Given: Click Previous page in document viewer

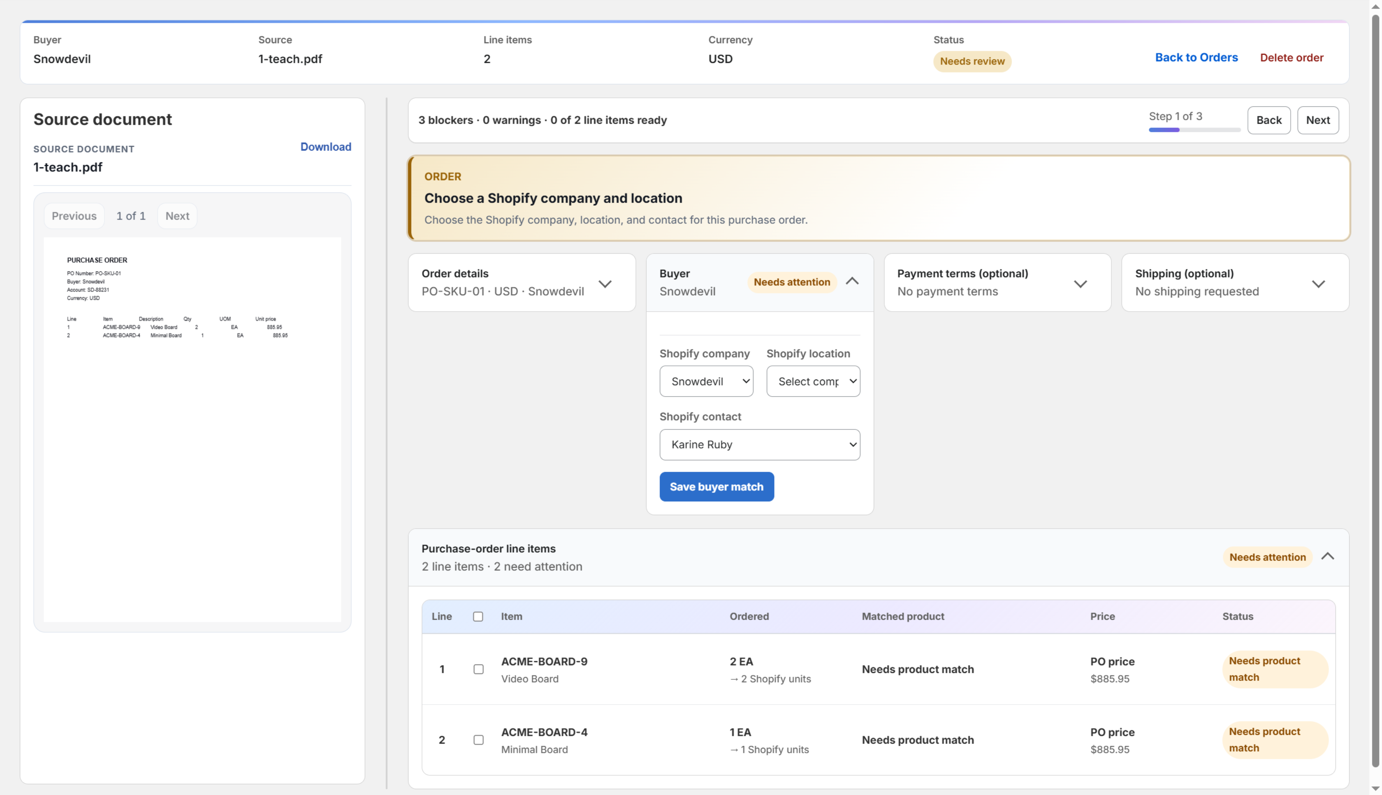Looking at the screenshot, I should [74, 216].
